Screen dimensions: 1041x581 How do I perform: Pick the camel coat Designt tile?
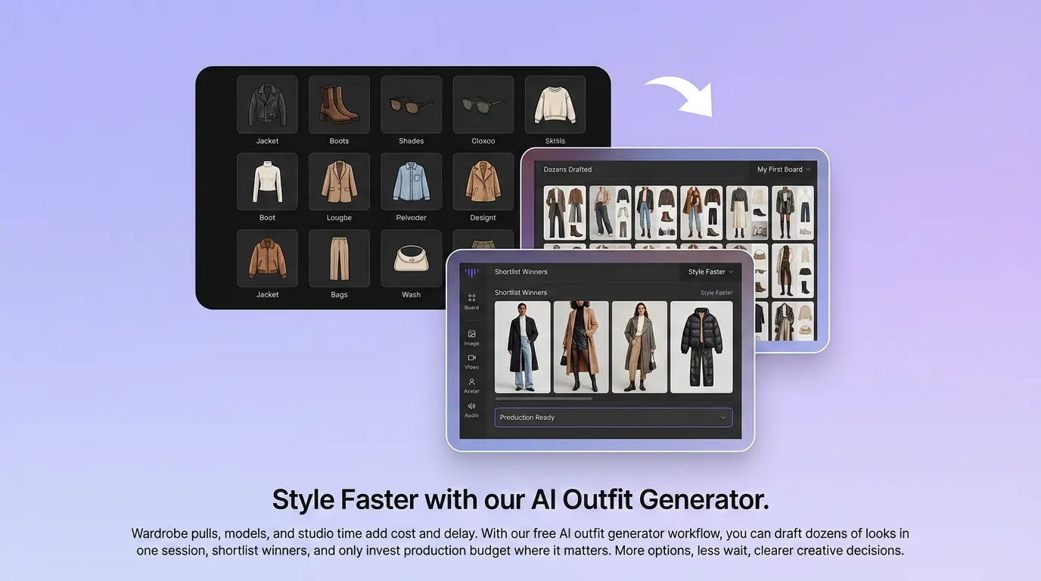483,182
